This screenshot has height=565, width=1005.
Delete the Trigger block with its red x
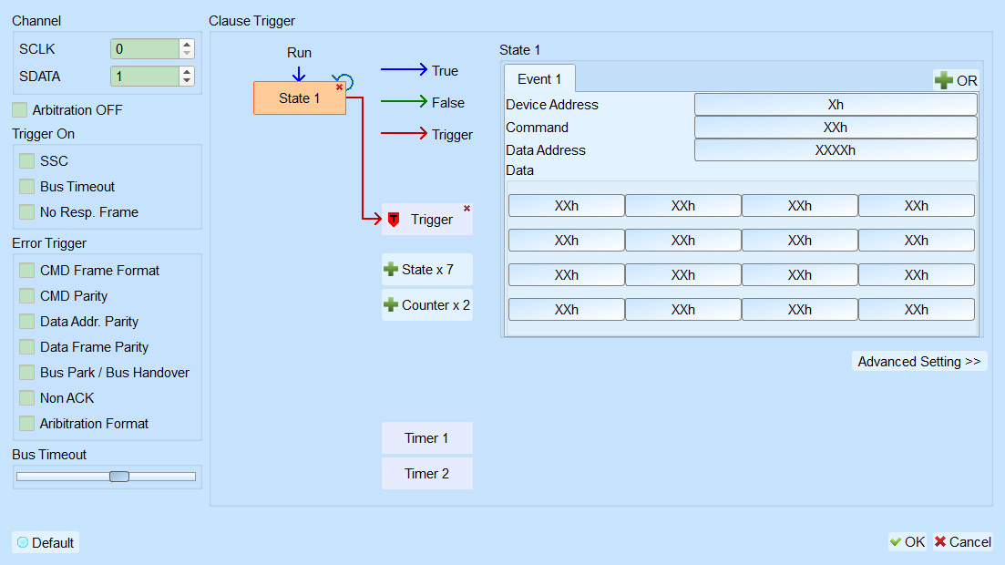pyautogui.click(x=467, y=209)
